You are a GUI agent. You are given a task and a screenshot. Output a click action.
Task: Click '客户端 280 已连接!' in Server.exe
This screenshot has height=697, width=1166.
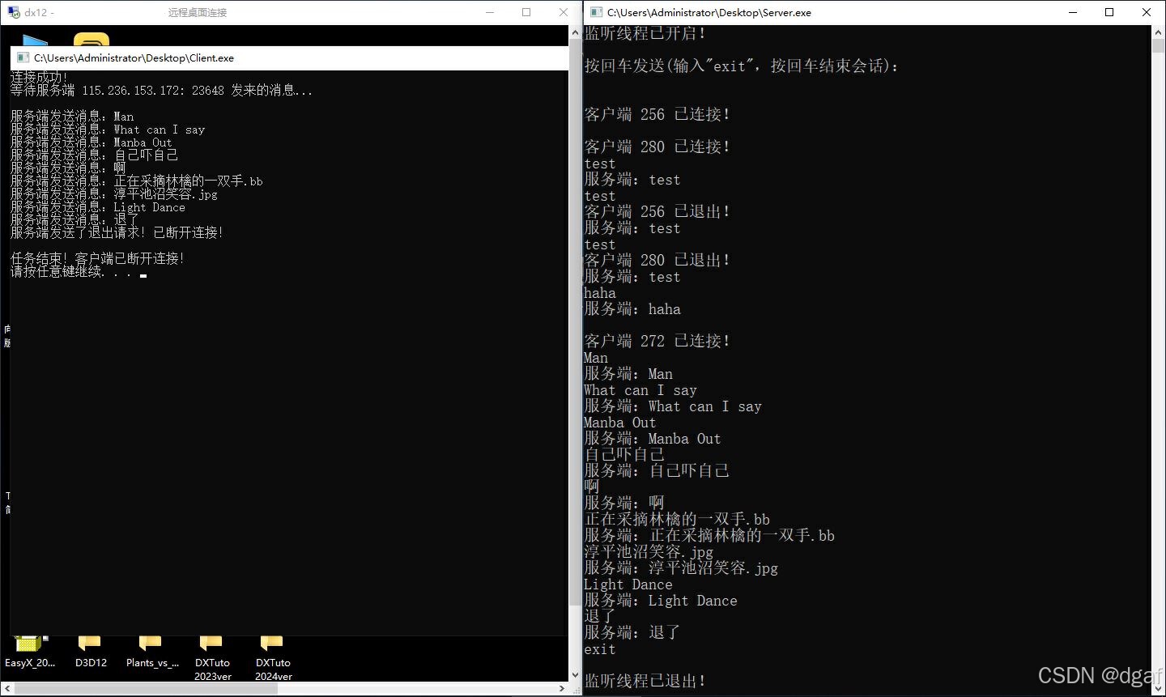(657, 147)
